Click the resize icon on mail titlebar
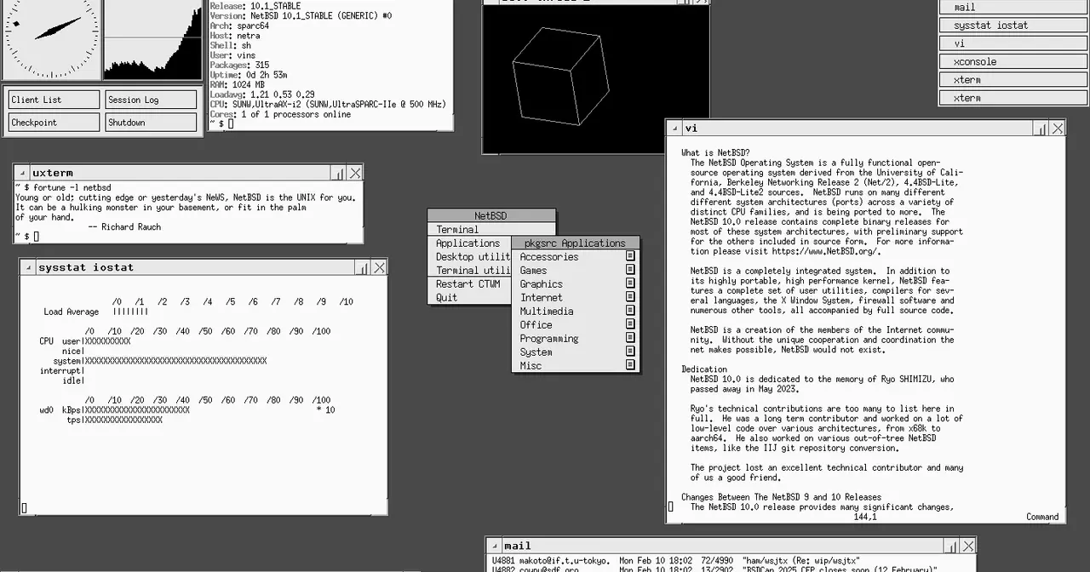1090x572 pixels. coord(951,546)
